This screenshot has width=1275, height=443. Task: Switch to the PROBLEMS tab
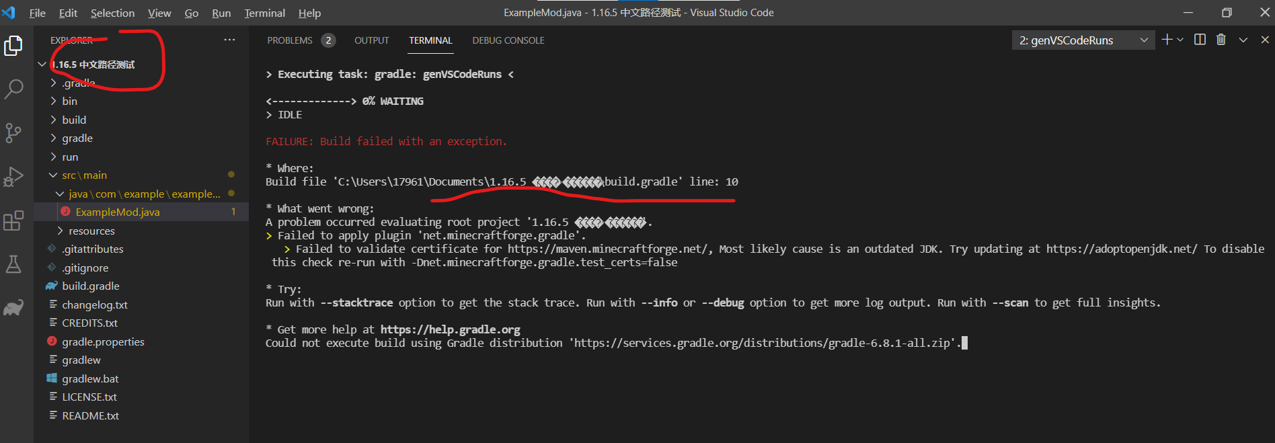[290, 40]
